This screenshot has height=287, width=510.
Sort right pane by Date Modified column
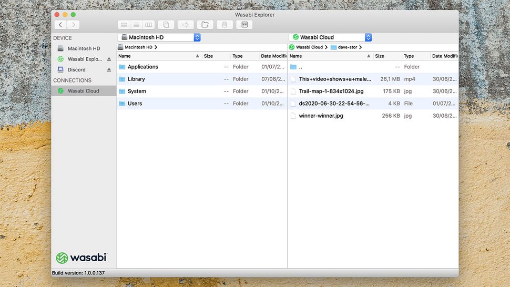pyautogui.click(x=444, y=56)
